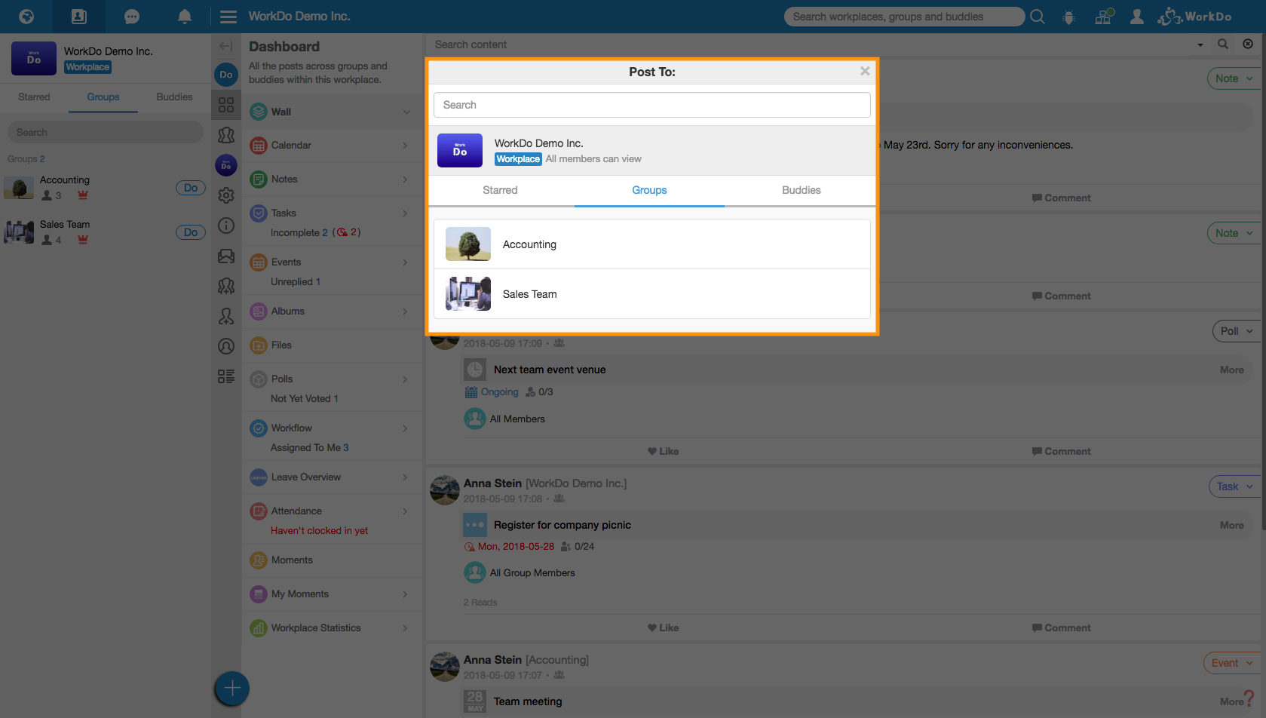Open the Starred tab in left sidebar
The width and height of the screenshot is (1266, 718).
pos(34,97)
